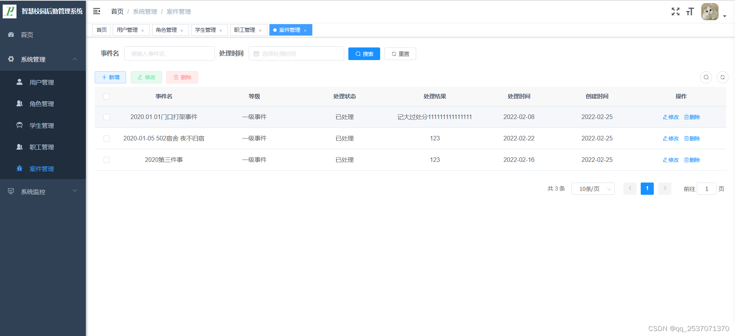Image resolution: width=735 pixels, height=336 pixels.
Task: Check the row for 502宿舍 夜不归宿
Action: [107, 139]
